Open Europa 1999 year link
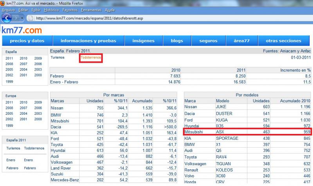This screenshot has height=186, width=313. pos(9,126)
